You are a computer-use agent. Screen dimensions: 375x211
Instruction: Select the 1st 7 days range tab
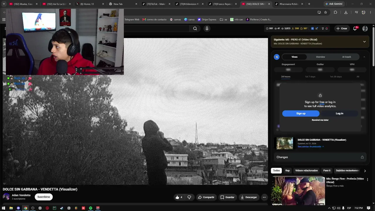[310, 77]
